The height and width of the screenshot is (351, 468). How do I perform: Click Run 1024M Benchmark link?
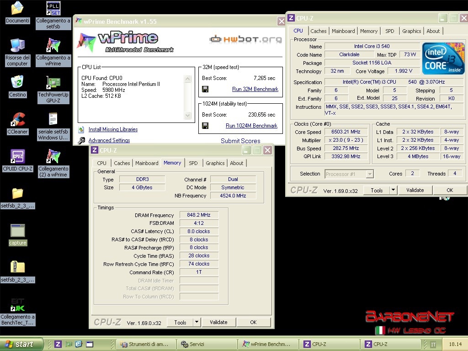click(252, 126)
